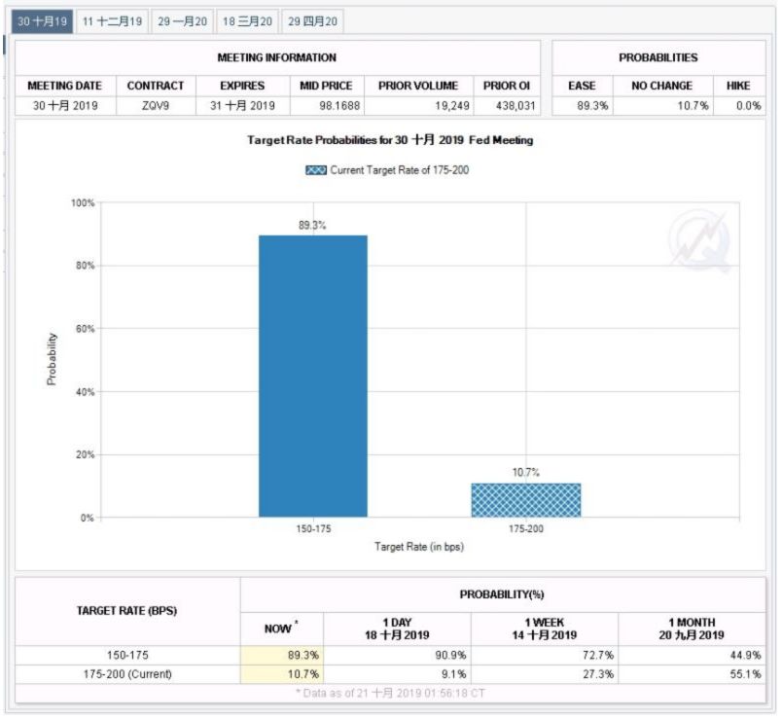This screenshot has width=782, height=719.
Task: Switch to the 11 十二月19 meeting tab
Action: click(x=112, y=21)
